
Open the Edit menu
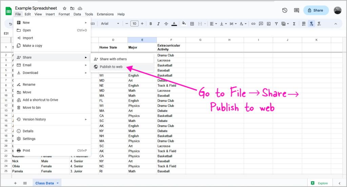click(28, 14)
